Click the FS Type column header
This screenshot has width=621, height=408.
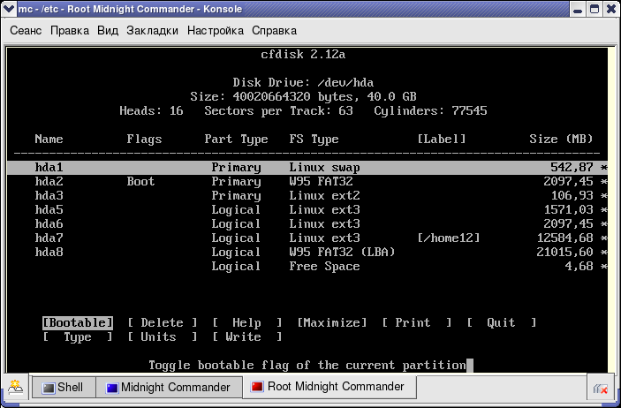[314, 139]
